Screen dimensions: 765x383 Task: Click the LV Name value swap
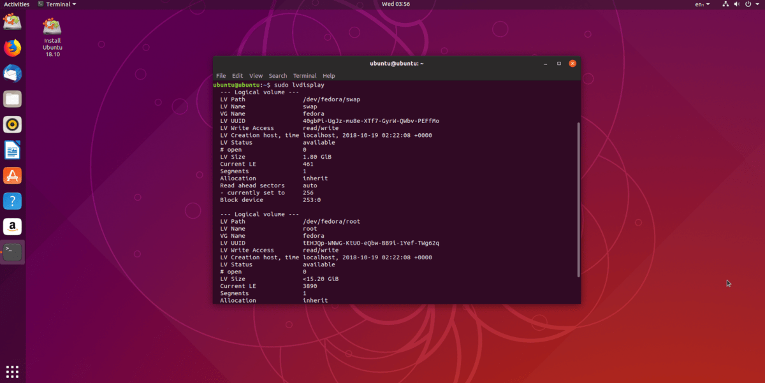pyautogui.click(x=310, y=106)
